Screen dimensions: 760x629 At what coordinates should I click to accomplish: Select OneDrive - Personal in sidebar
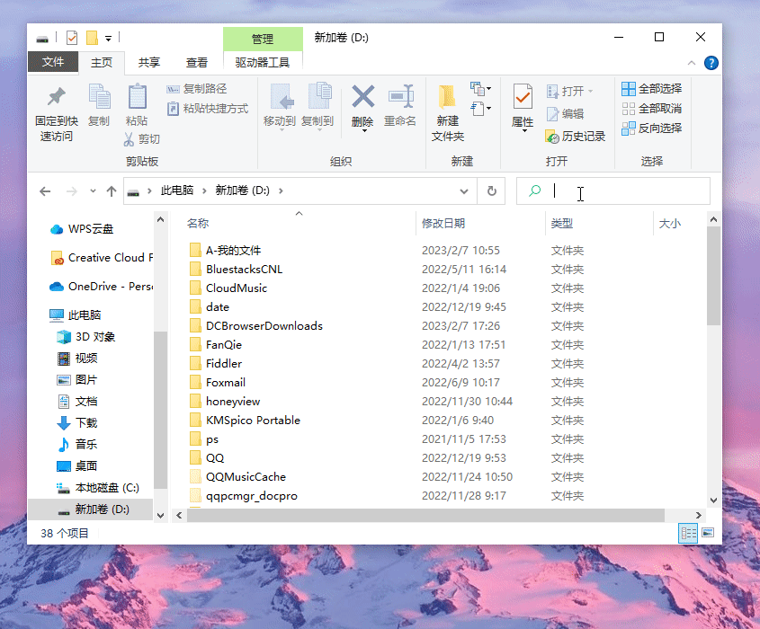tap(102, 286)
